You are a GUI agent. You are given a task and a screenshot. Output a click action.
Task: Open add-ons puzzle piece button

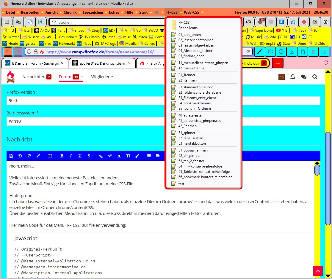(303, 52)
